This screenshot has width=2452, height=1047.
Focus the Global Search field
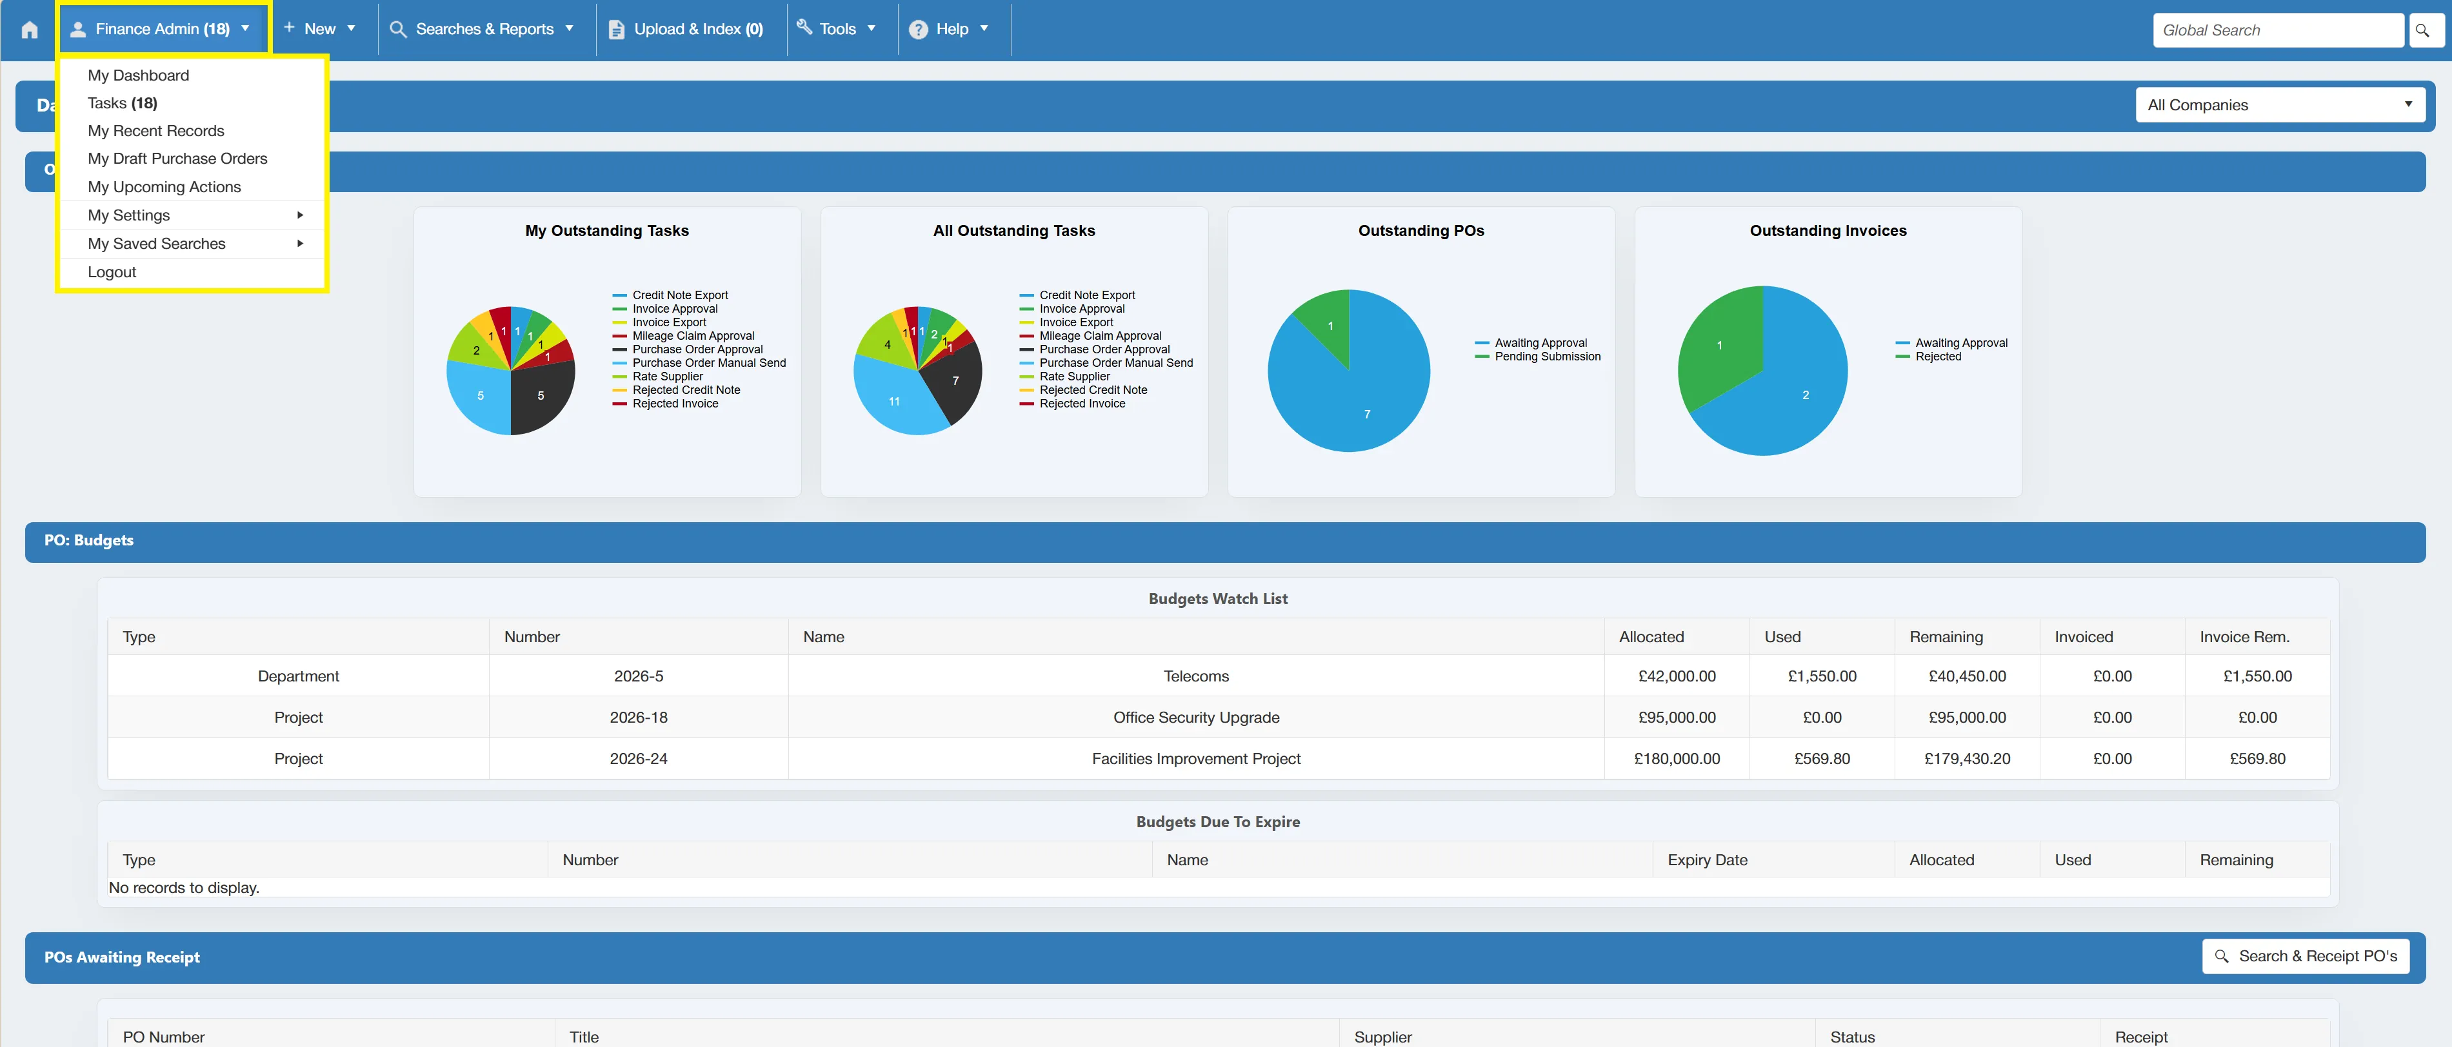(x=2278, y=30)
